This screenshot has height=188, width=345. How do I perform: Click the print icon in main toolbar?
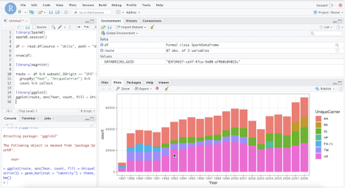pyautogui.click(x=66, y=12)
